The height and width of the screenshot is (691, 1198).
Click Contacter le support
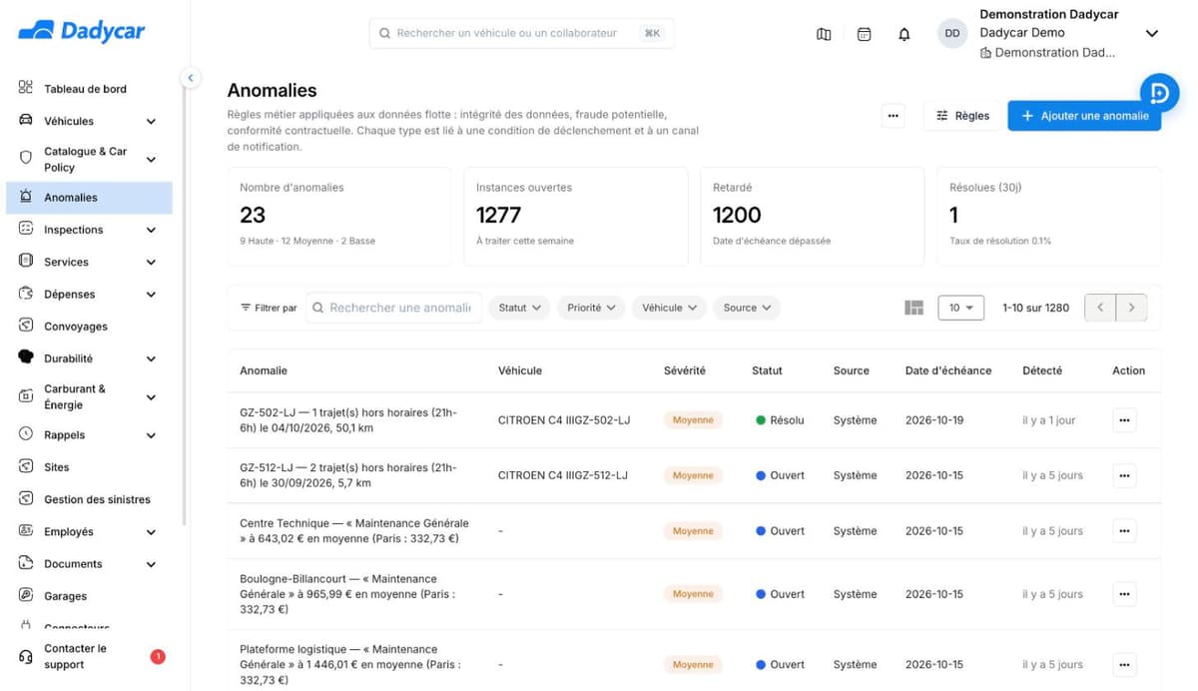click(x=89, y=656)
